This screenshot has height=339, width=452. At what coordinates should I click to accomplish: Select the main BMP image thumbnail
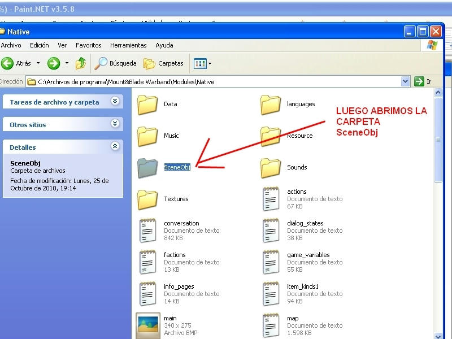coord(147,325)
